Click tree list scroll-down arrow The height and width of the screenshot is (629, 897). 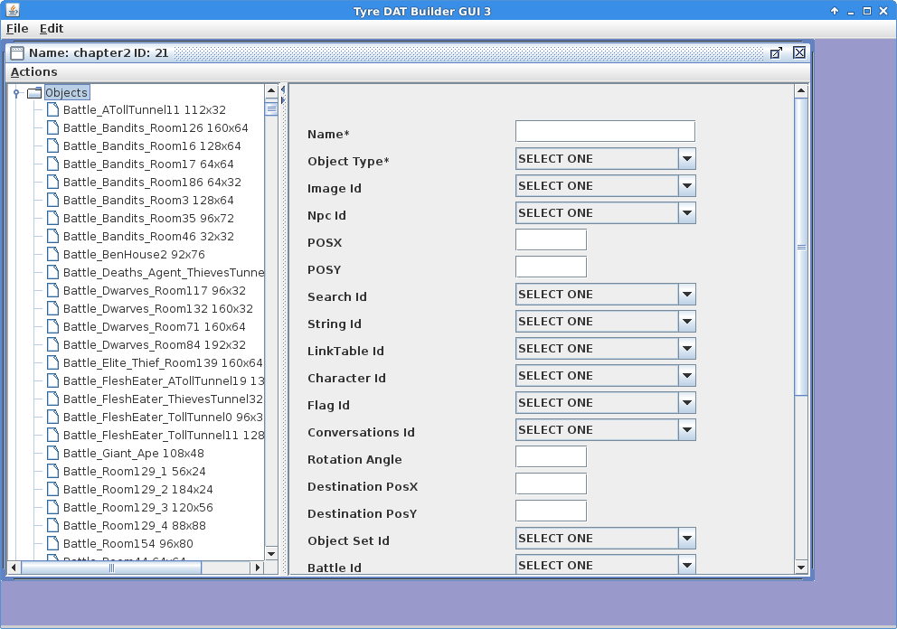point(271,553)
